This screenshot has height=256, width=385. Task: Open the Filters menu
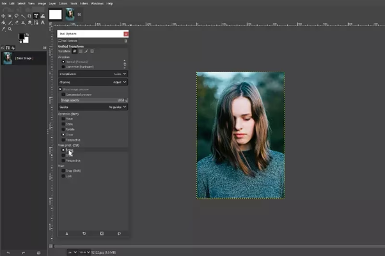click(x=84, y=3)
